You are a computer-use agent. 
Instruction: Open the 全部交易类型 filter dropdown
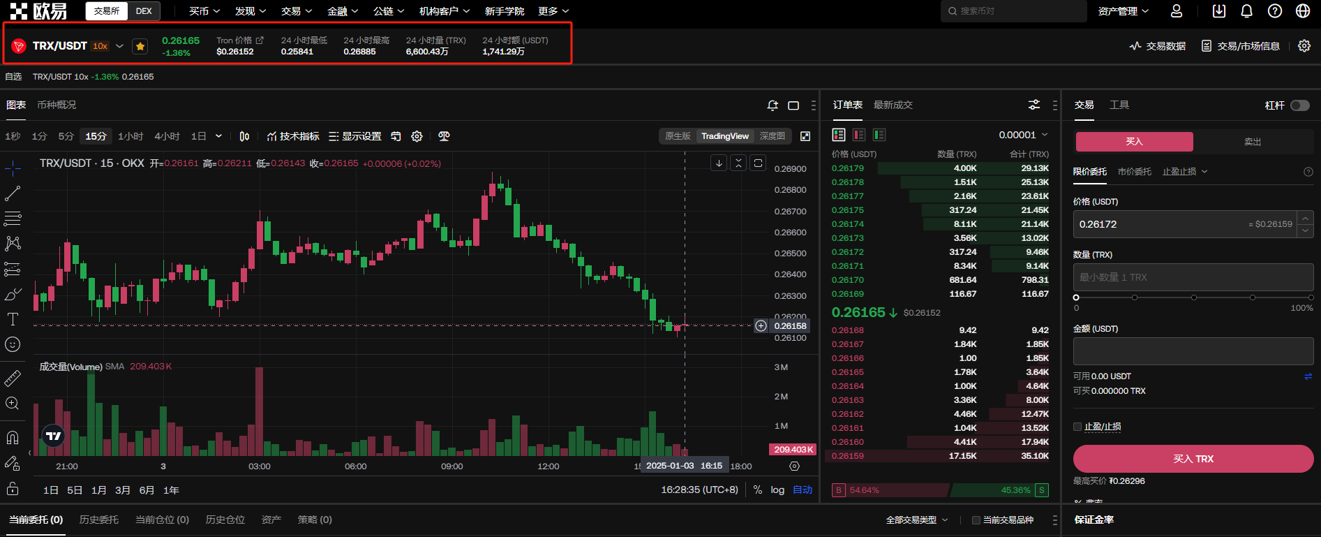(x=916, y=520)
